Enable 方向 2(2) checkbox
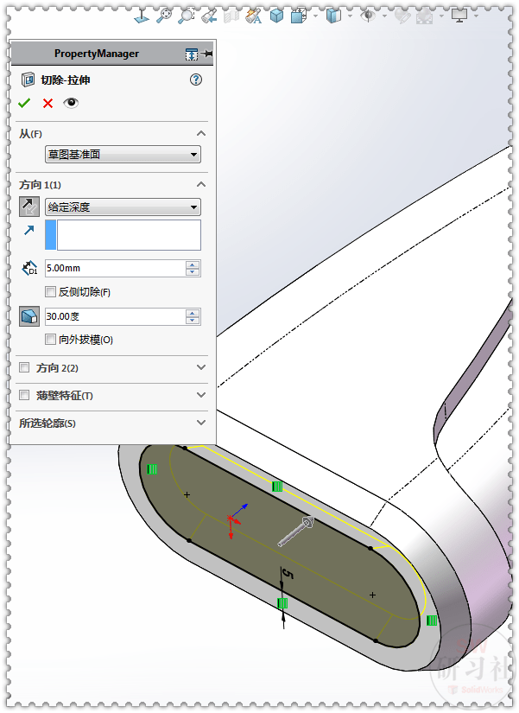Image resolution: width=519 pixels, height=713 pixels. [24, 367]
